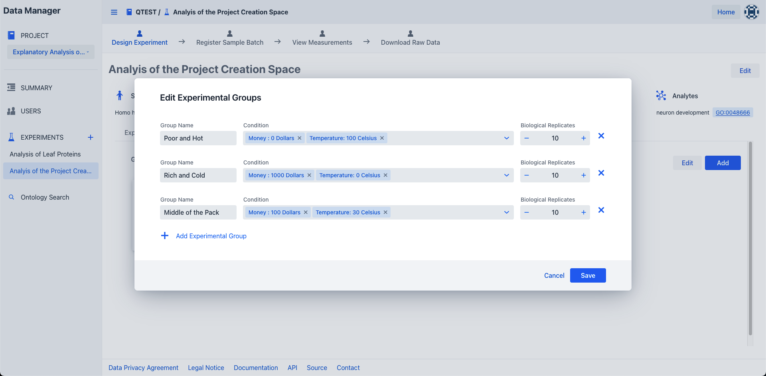Click the 'Middle of the Pack' name field
This screenshot has width=766, height=376.
point(198,212)
